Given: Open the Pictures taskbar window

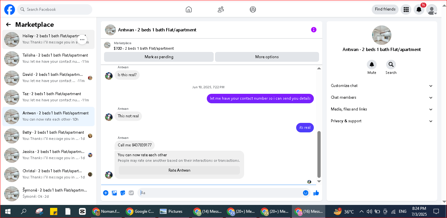Looking at the screenshot, I should 171,211.
